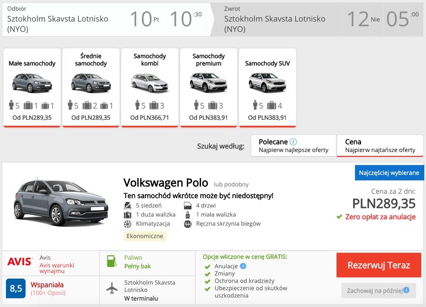Click the suitcase icon in Samochody kombi card
Image resolution: width=426 pixels, height=307 pixels.
pyautogui.click(x=154, y=105)
